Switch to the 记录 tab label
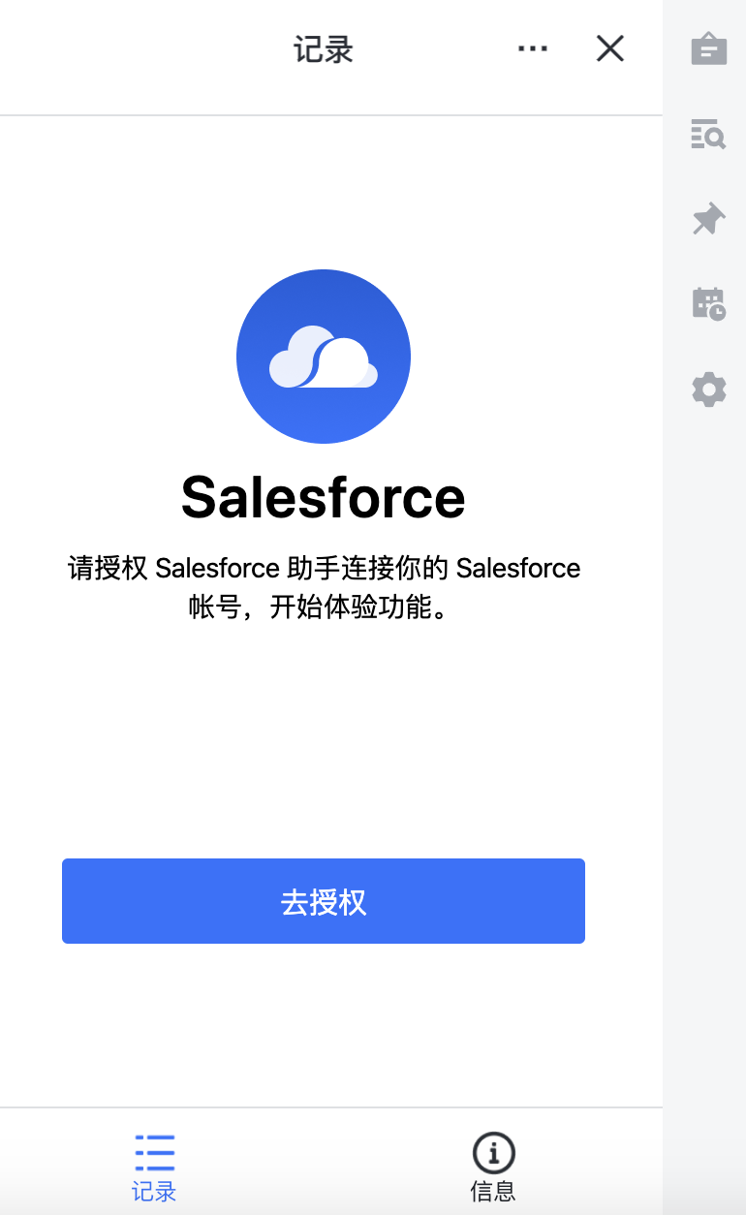746x1215 pixels. [x=155, y=1191]
